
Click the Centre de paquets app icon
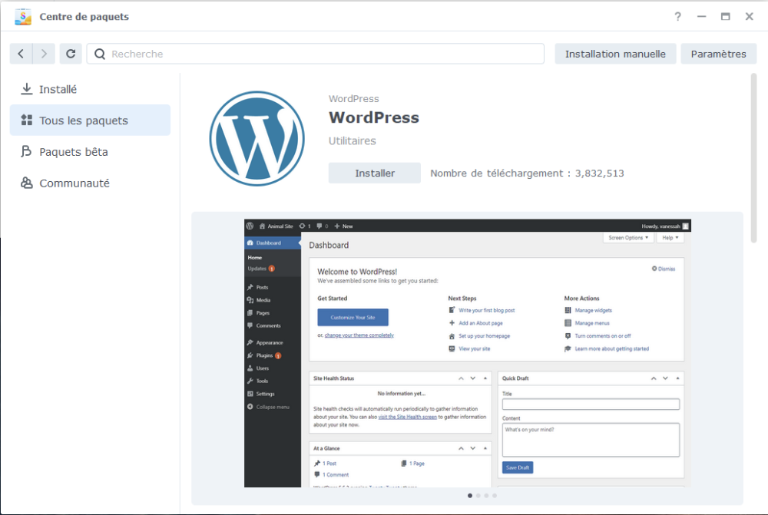(23, 17)
